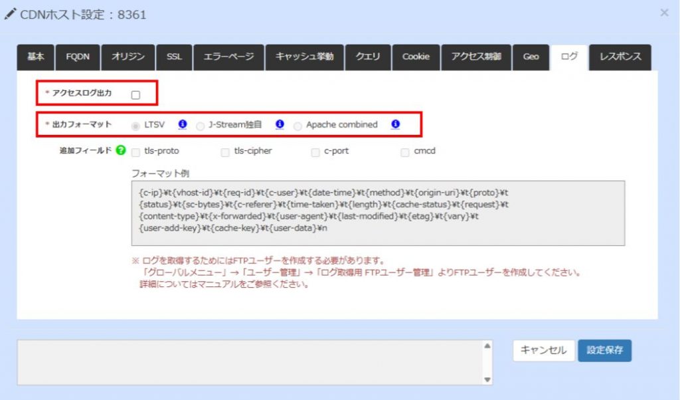Image resolution: width=680 pixels, height=400 pixels.
Task: Click the キャンセル button
Action: click(x=543, y=351)
